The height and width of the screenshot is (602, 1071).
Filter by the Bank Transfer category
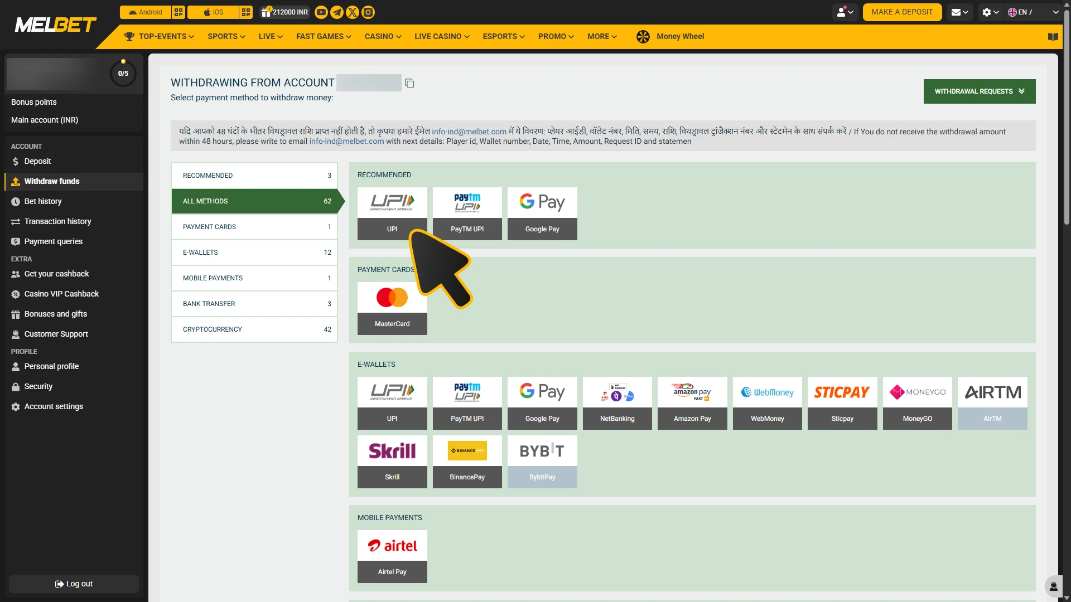click(254, 304)
